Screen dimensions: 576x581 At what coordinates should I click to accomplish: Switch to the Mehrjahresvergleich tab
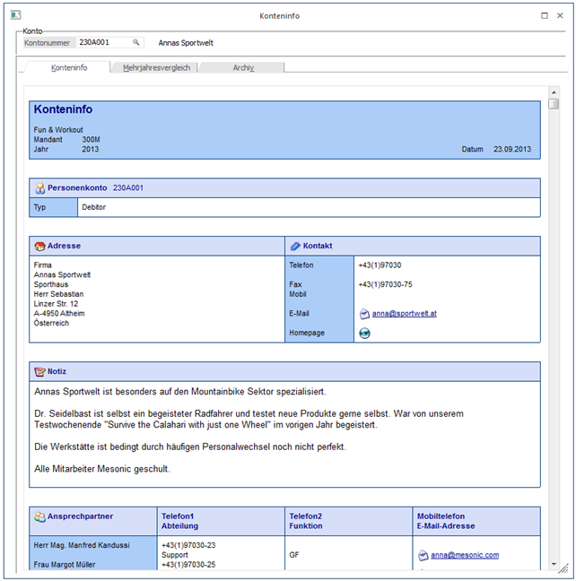point(156,67)
